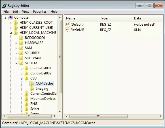Viewport: 165px width, 128px height.
Task: Click the tree pane scroll-right arrow
Action: [55, 116]
